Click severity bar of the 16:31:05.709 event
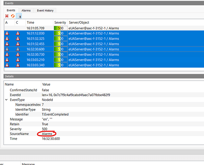The height and width of the screenshot is (165, 204). [x=61, y=28]
